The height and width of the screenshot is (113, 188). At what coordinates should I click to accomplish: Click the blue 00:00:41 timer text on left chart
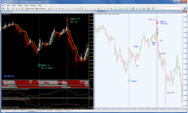click(x=9, y=76)
